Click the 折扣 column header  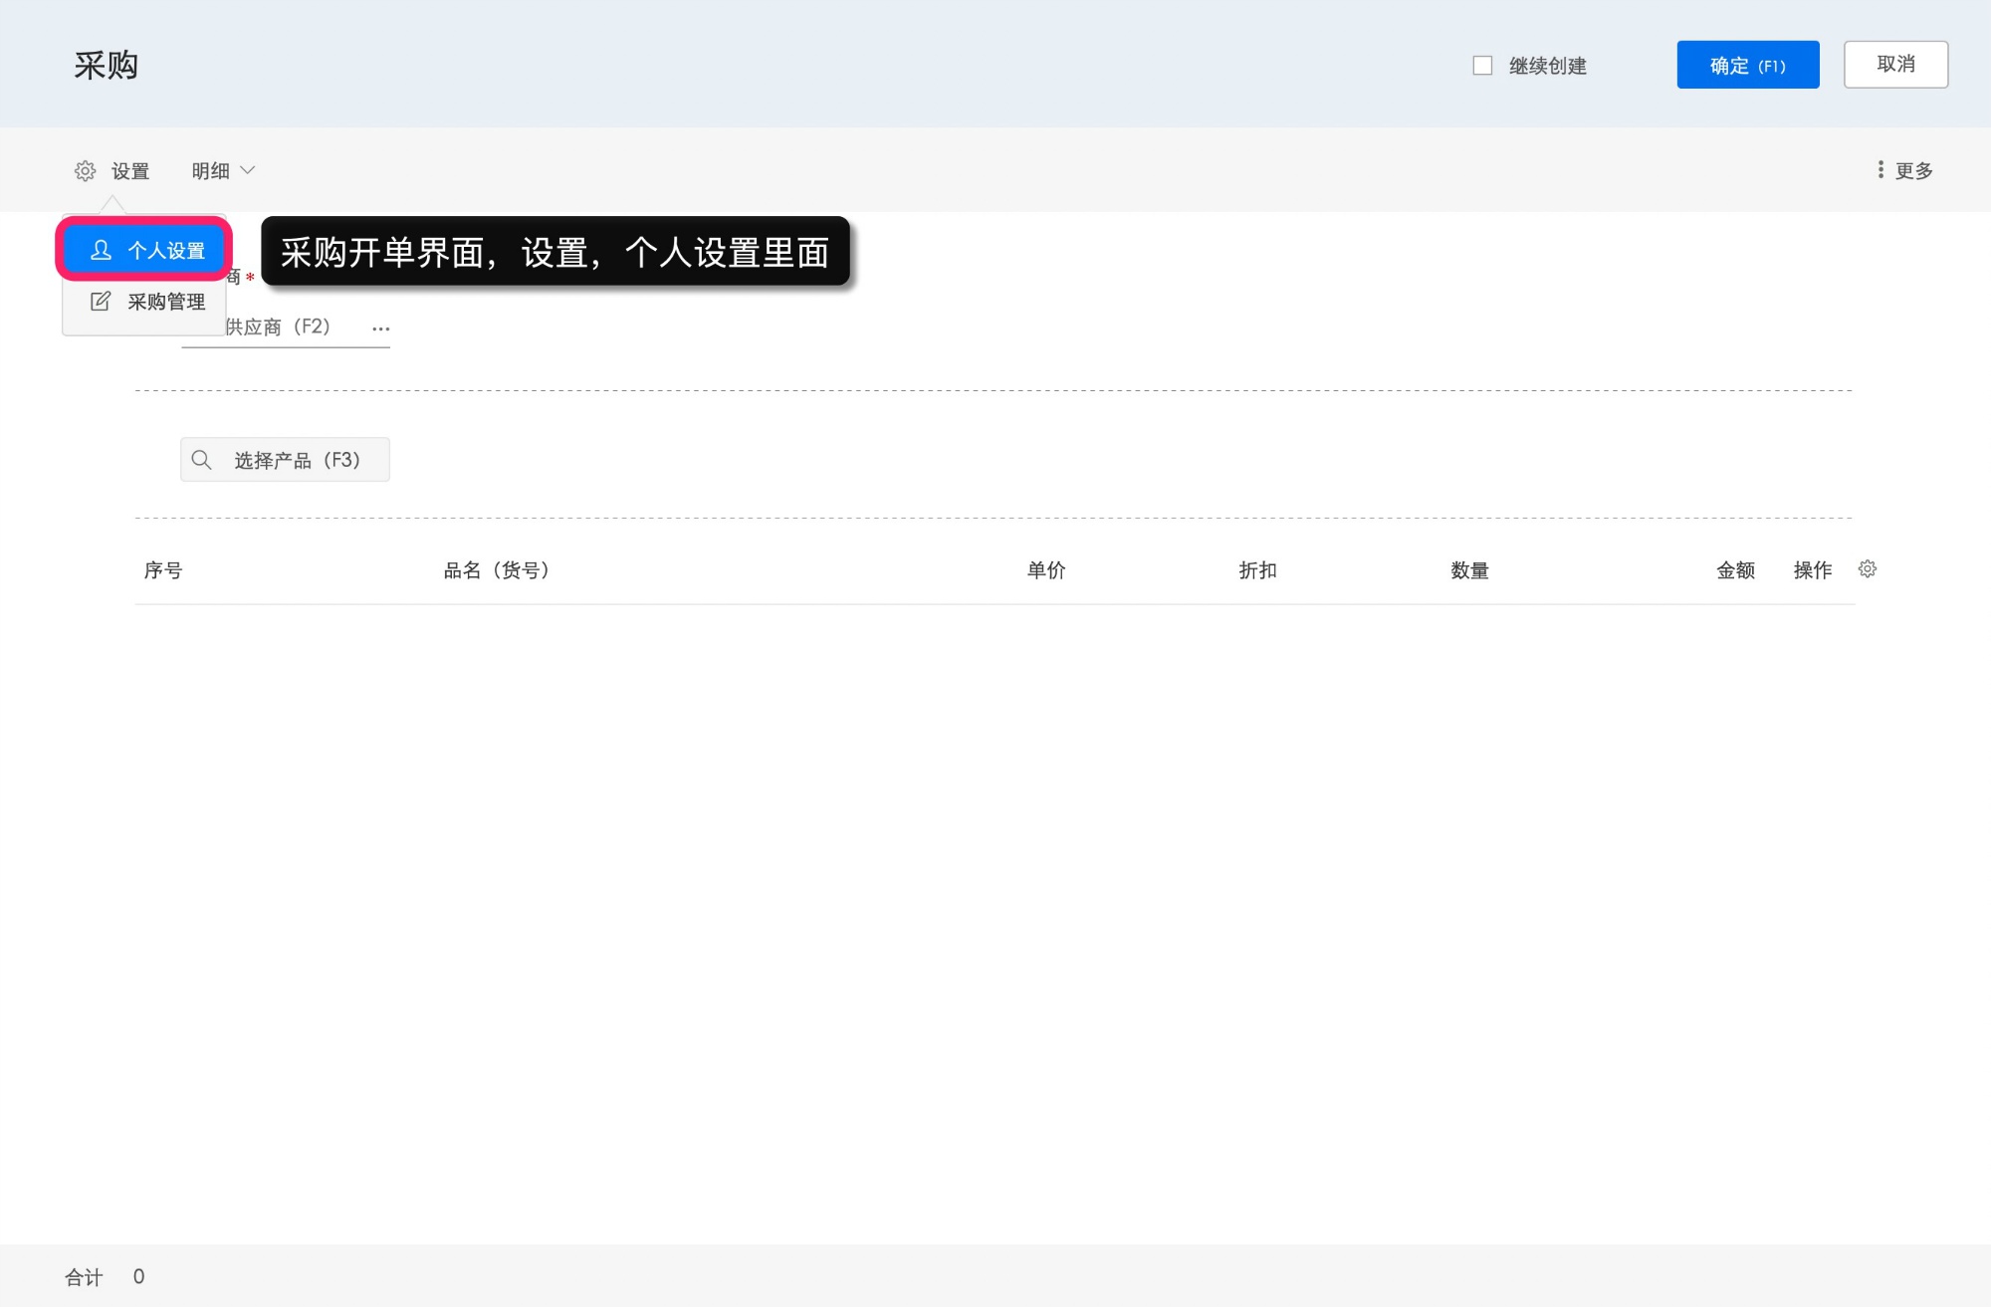(1257, 570)
